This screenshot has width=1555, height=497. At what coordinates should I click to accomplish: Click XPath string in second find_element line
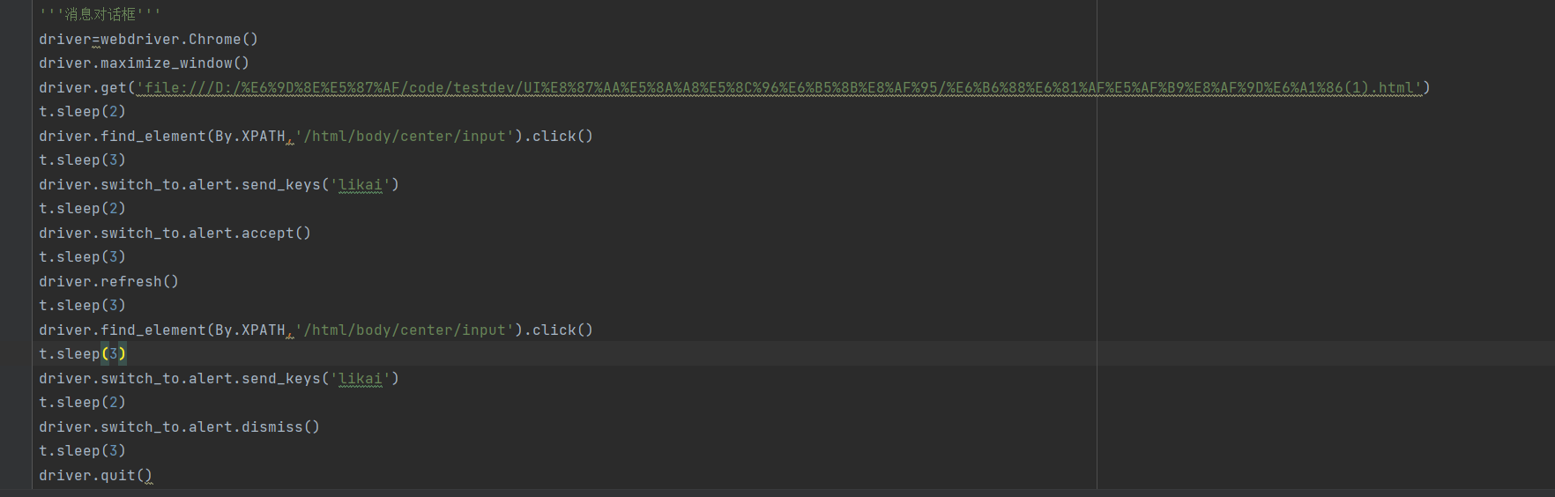(x=405, y=330)
